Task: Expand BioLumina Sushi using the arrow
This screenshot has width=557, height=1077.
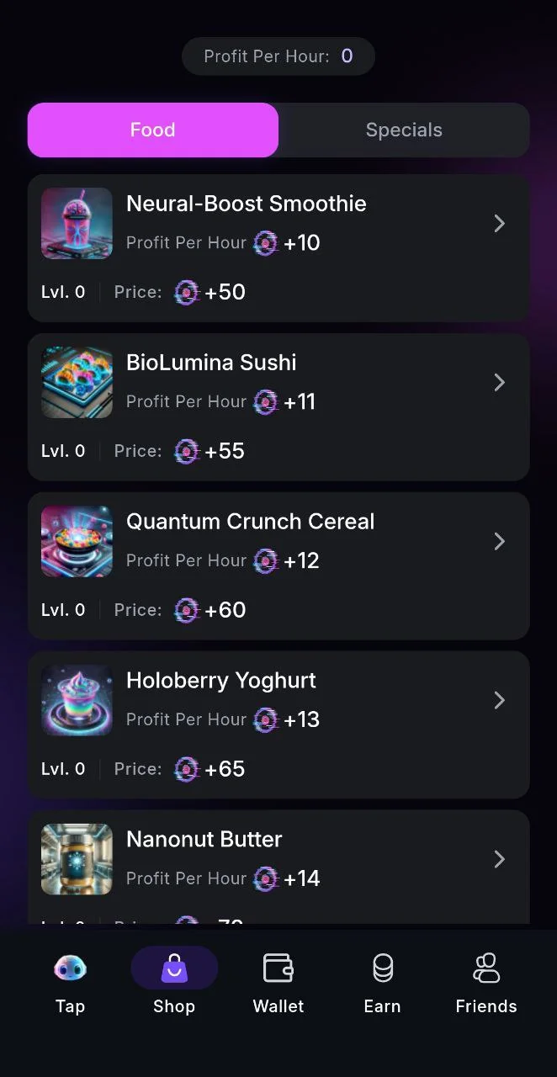Action: pyautogui.click(x=499, y=382)
